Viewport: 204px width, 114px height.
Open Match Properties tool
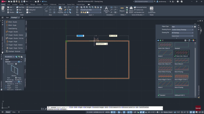coord(60,10)
